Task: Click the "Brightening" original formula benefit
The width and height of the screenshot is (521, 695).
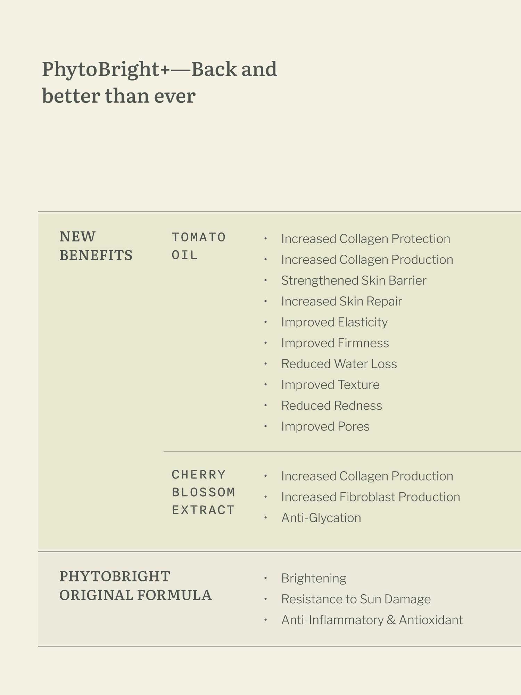Action: 314,579
